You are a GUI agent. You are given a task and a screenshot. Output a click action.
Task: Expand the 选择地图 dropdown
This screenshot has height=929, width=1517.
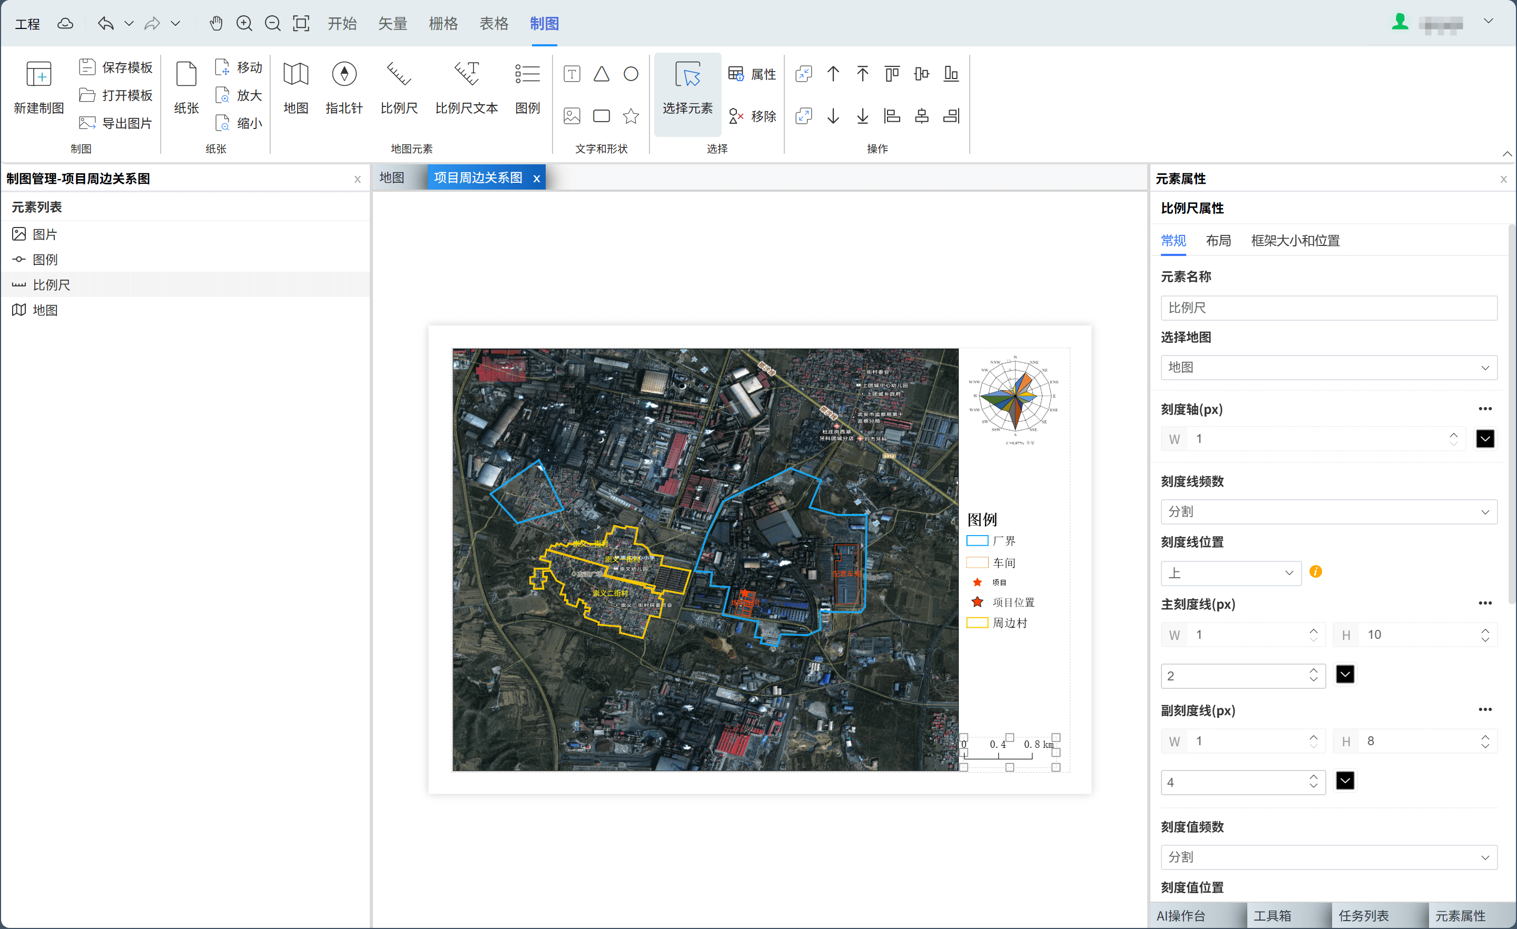coord(1328,368)
